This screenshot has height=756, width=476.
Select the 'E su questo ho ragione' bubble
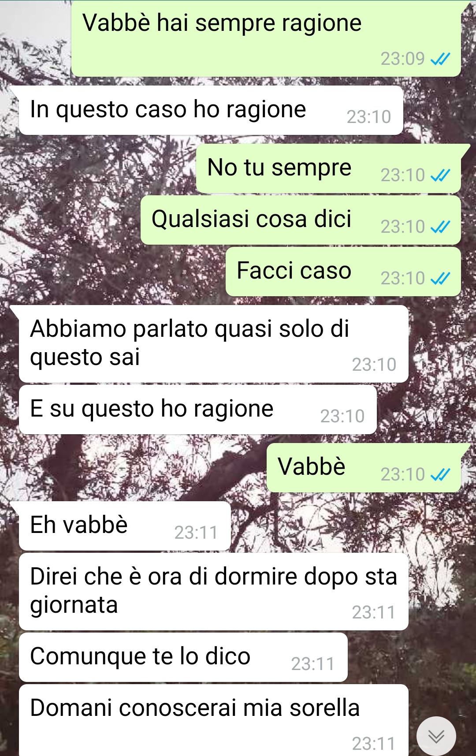pos(198,410)
